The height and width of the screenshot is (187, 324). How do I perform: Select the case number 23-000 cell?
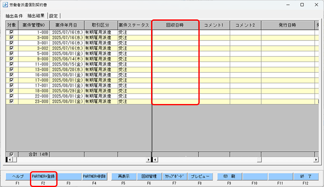(34, 101)
